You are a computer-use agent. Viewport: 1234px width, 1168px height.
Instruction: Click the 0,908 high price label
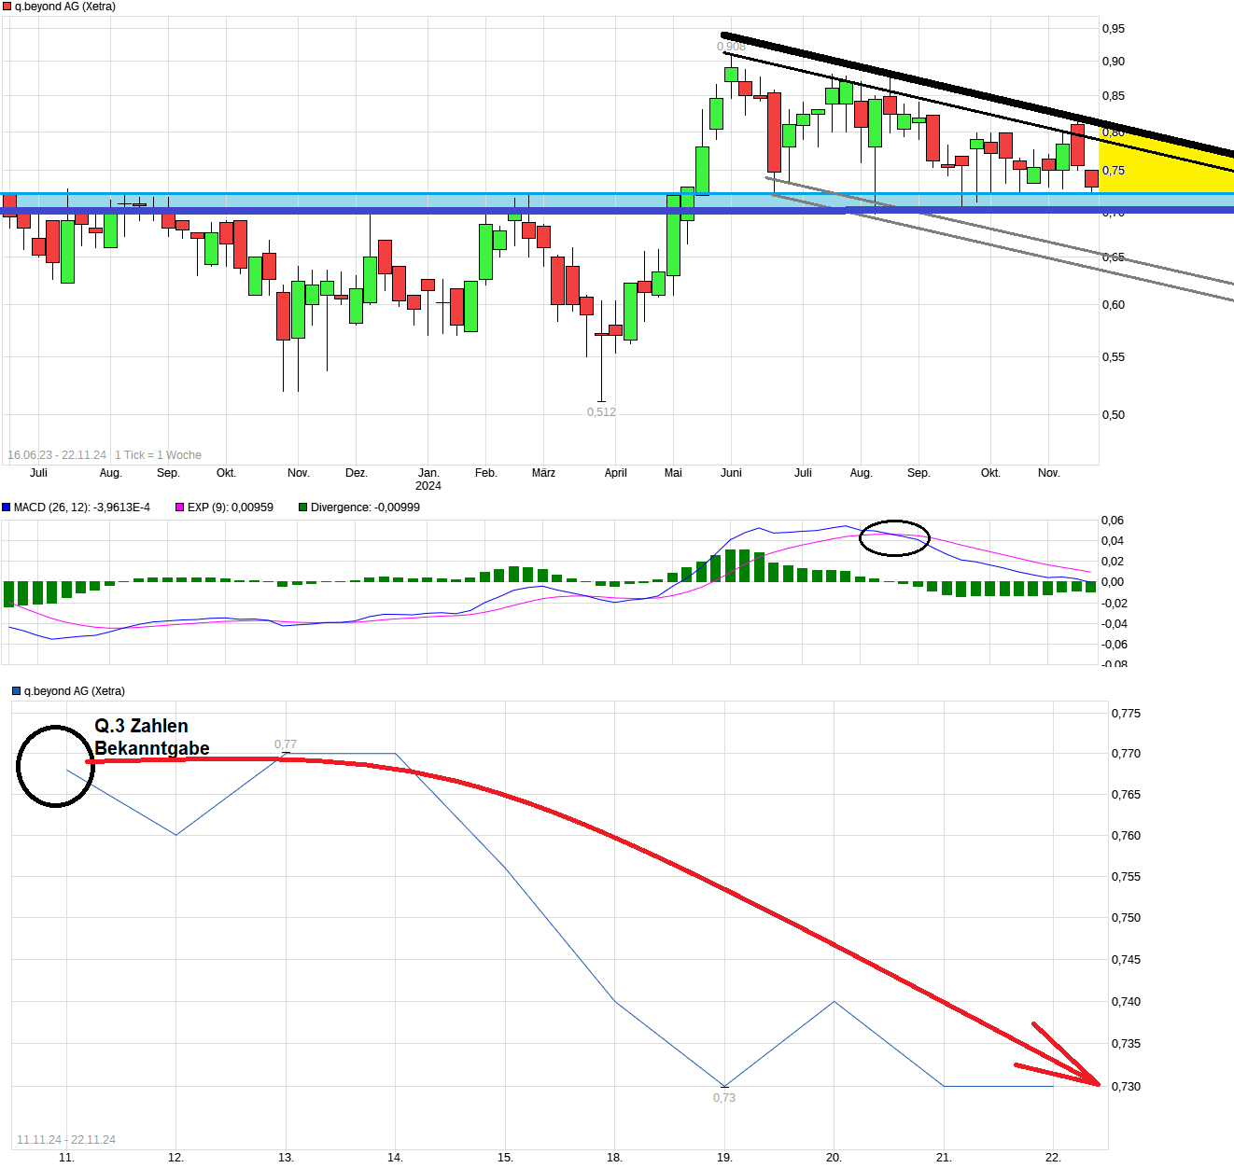click(x=730, y=47)
